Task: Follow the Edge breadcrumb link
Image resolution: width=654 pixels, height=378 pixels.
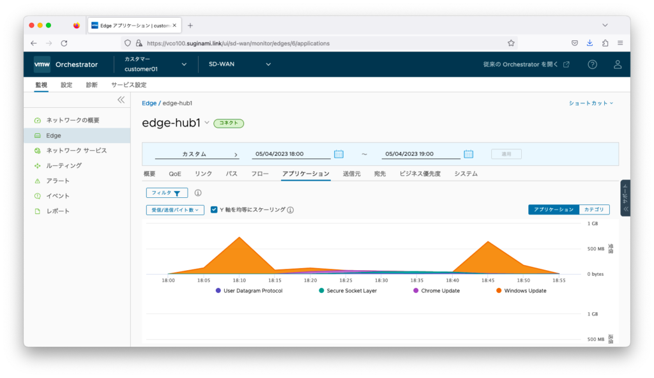Action: coord(149,103)
